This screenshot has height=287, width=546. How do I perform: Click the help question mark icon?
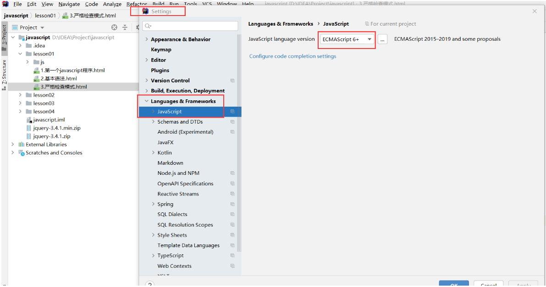(x=150, y=284)
